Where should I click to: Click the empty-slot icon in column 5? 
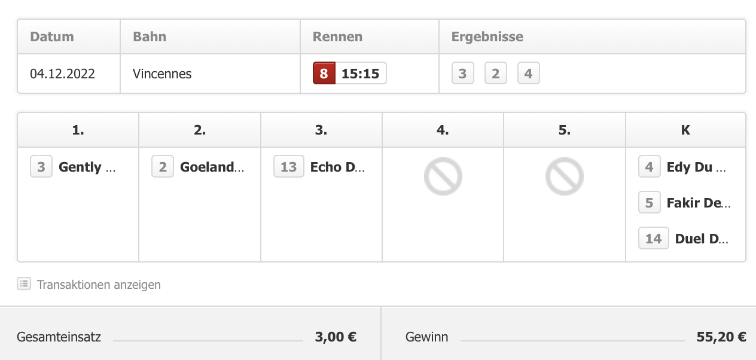565,176
